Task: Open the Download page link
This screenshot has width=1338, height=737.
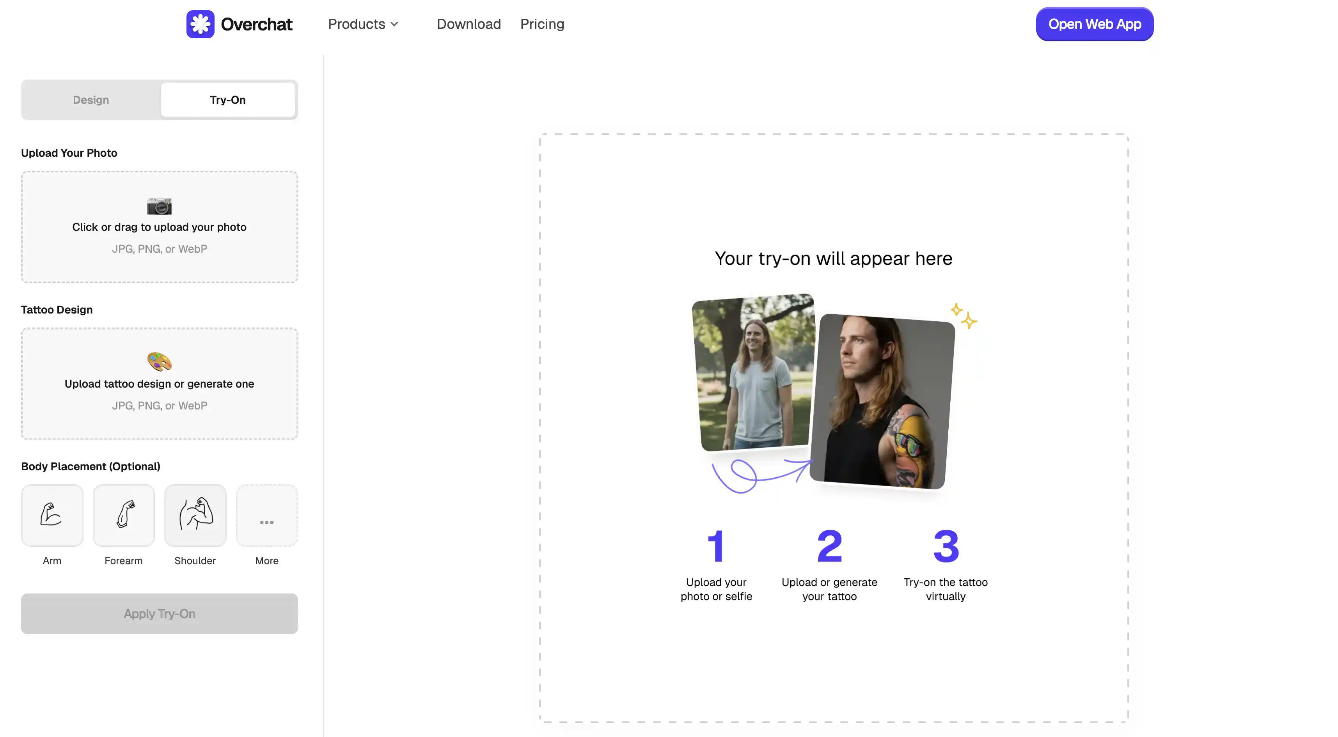Action: (468, 24)
